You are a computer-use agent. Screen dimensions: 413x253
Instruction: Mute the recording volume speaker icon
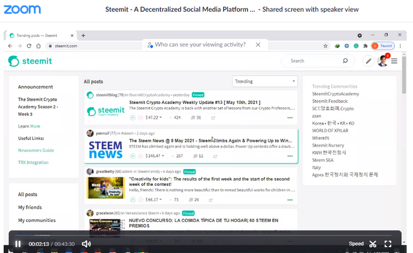[x=86, y=244]
